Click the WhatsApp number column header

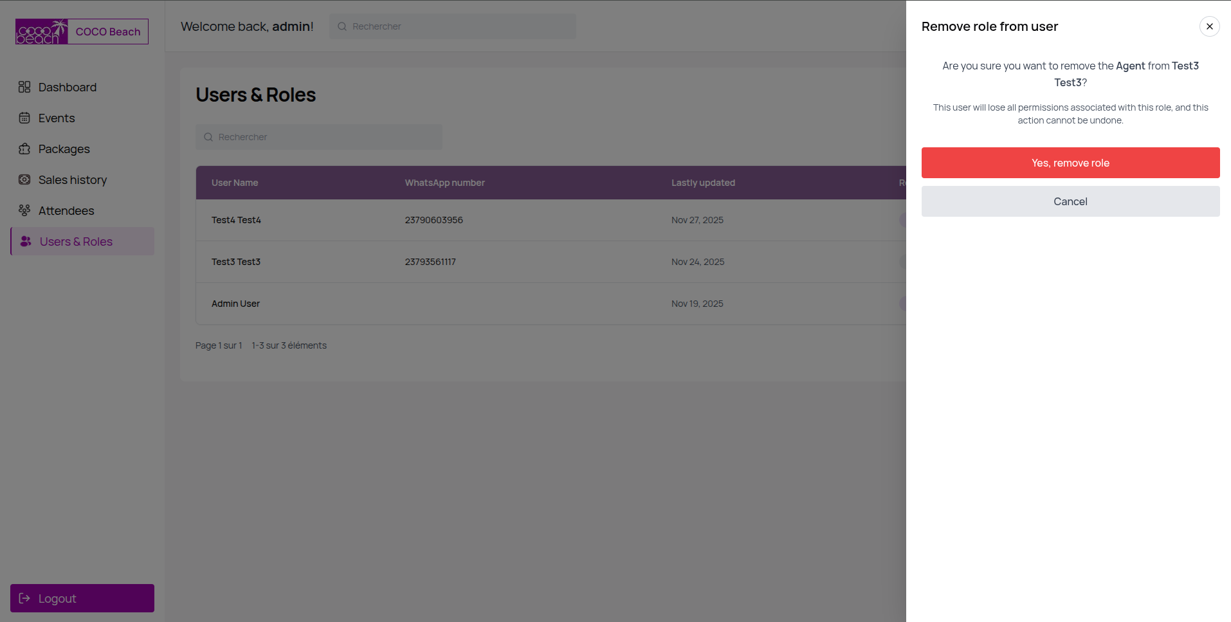pyautogui.click(x=444, y=183)
